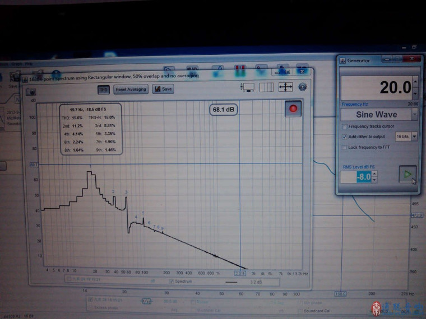
Task: Click the 19.7 Hz, -18.5 dB FS readout
Action: [x=88, y=110]
